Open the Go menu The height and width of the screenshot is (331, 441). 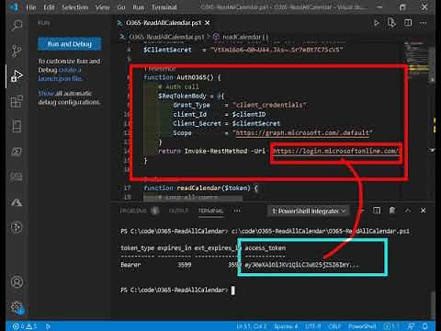pyautogui.click(x=121, y=7)
